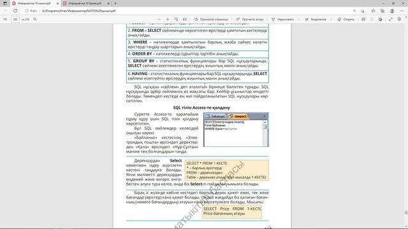The width and height of the screenshot is (408, 229).
Task: Fit the PDF page to width
Action: (185, 19)
